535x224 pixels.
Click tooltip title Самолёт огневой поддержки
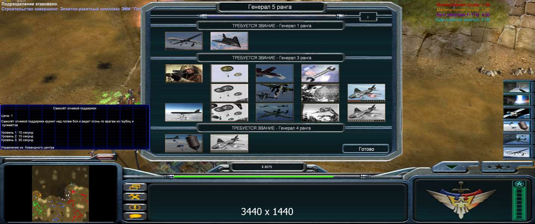pos(75,108)
